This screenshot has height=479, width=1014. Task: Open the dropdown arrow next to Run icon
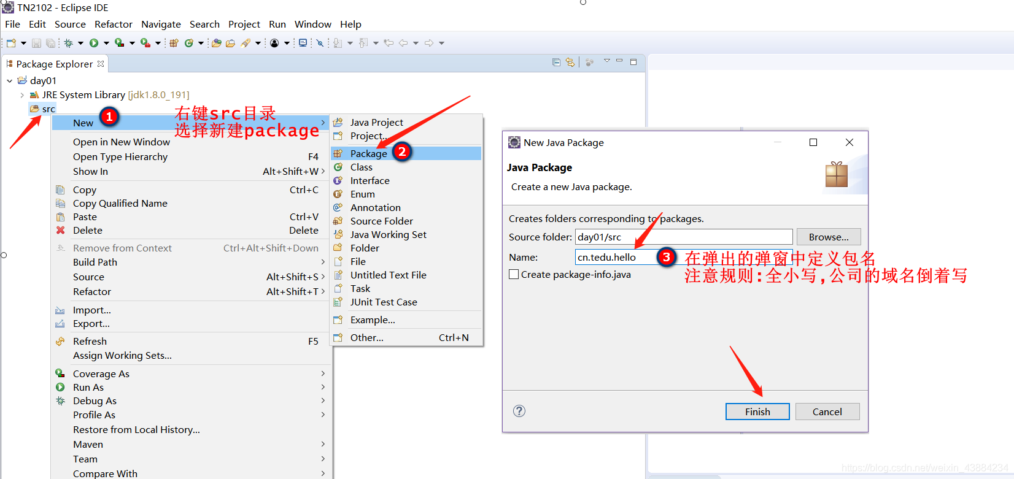coord(106,43)
